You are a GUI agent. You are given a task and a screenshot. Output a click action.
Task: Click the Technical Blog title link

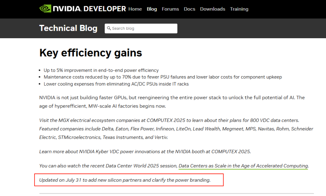(x=68, y=28)
